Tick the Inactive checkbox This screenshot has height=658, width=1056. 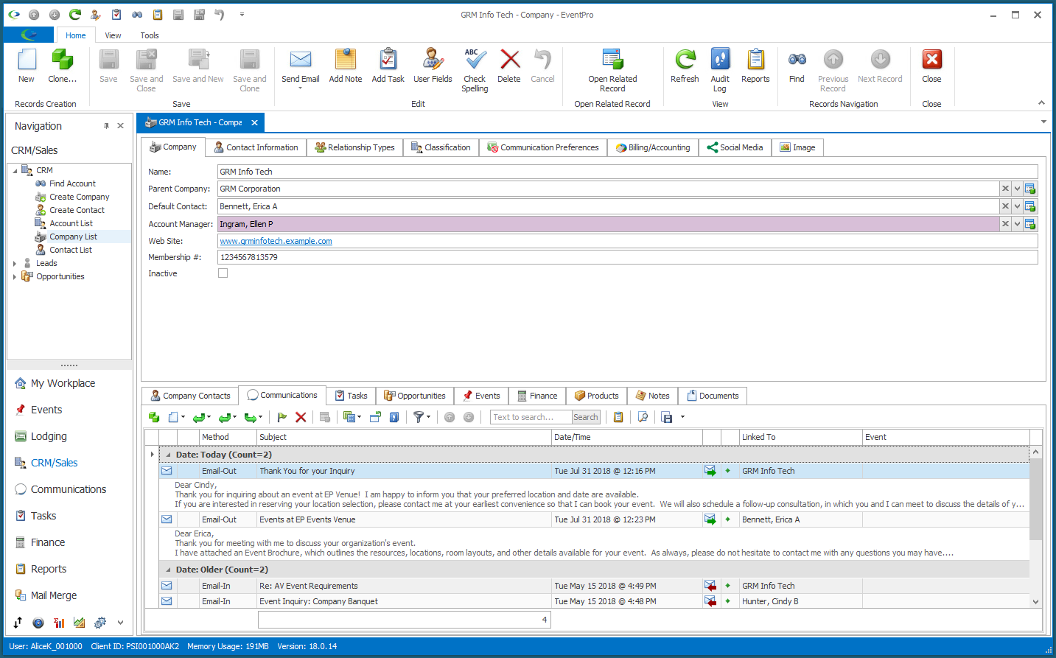tap(223, 273)
